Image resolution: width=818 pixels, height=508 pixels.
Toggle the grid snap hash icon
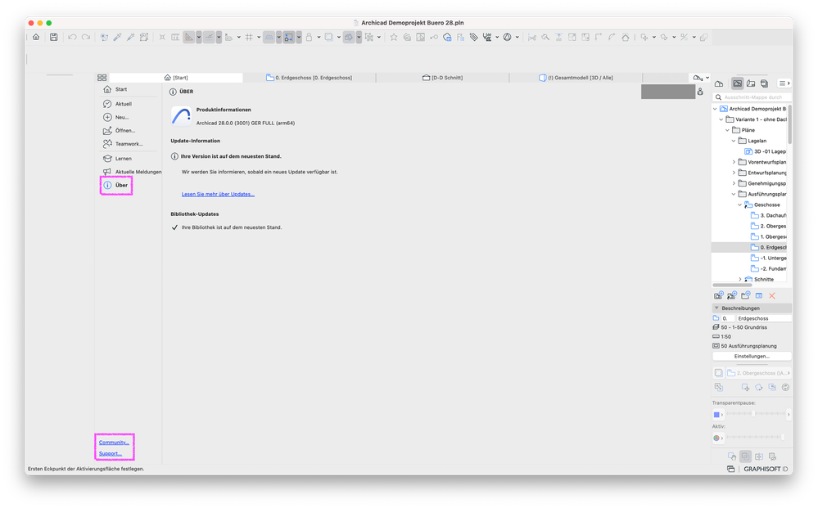click(x=249, y=37)
